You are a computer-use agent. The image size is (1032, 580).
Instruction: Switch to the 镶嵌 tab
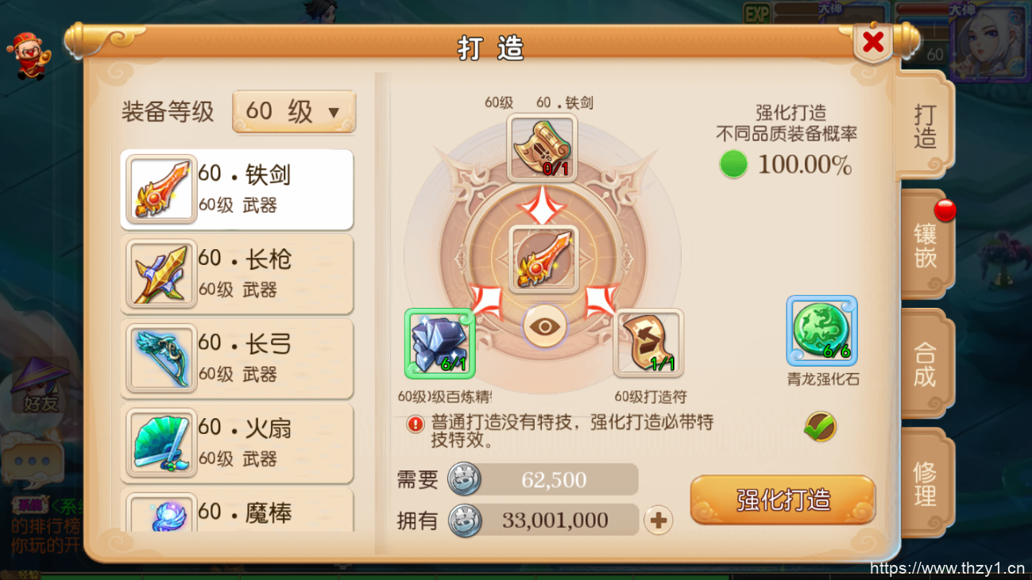pyautogui.click(x=925, y=244)
